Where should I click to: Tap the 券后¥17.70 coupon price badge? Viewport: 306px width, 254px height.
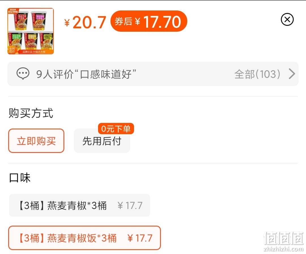pos(149,21)
